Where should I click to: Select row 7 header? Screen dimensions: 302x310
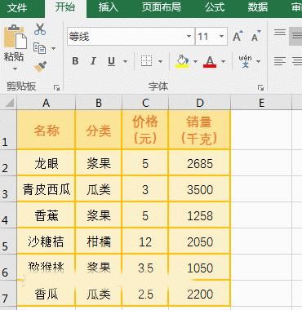(8, 294)
